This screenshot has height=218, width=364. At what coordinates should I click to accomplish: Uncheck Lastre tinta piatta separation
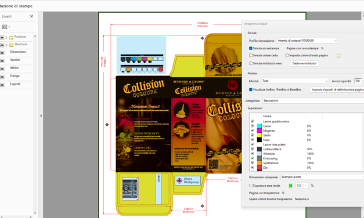[253, 144]
